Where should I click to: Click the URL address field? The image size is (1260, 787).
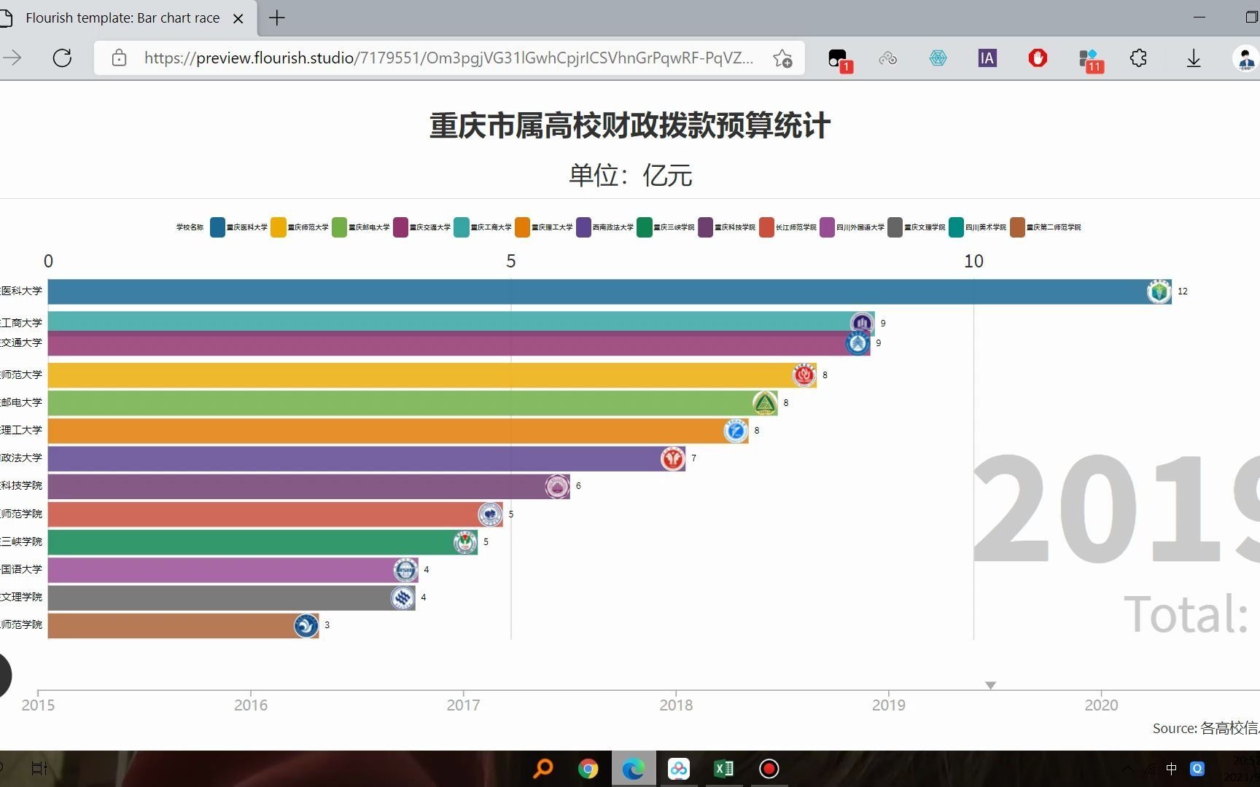click(448, 58)
